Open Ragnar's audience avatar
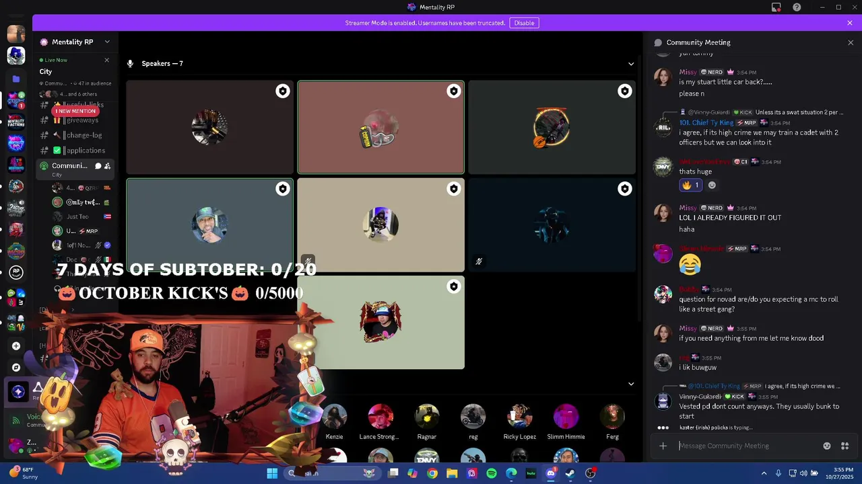The image size is (862, 484). coord(427,417)
